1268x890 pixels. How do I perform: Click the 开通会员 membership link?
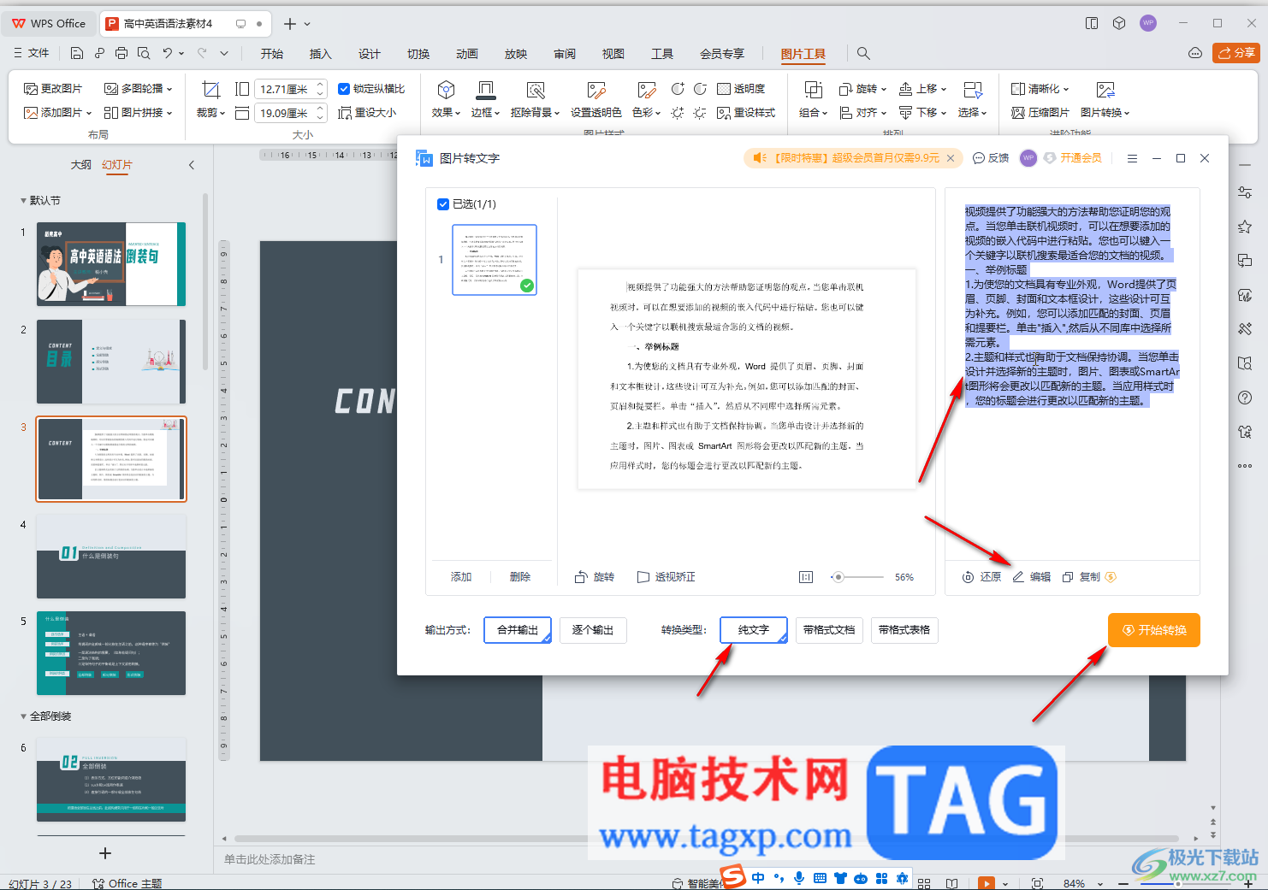(x=1073, y=158)
